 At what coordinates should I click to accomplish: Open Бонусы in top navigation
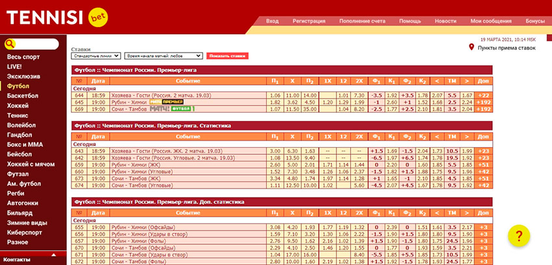(x=535, y=21)
